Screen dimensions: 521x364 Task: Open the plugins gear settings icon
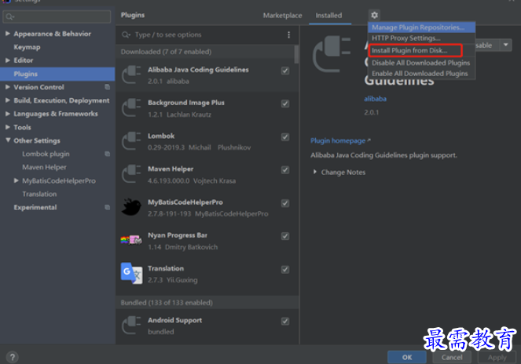(375, 15)
